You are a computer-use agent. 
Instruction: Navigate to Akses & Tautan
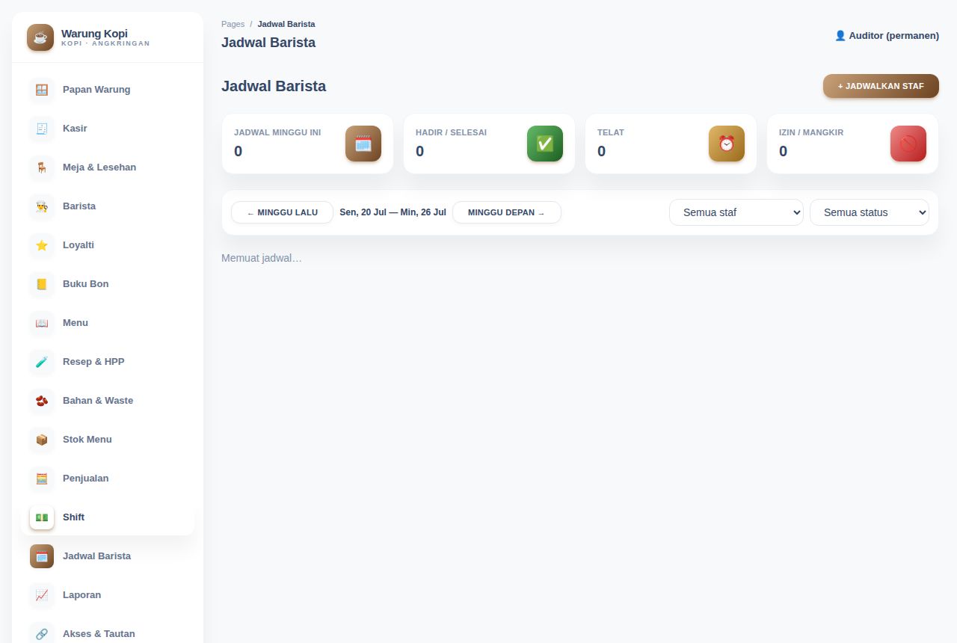tap(108, 633)
